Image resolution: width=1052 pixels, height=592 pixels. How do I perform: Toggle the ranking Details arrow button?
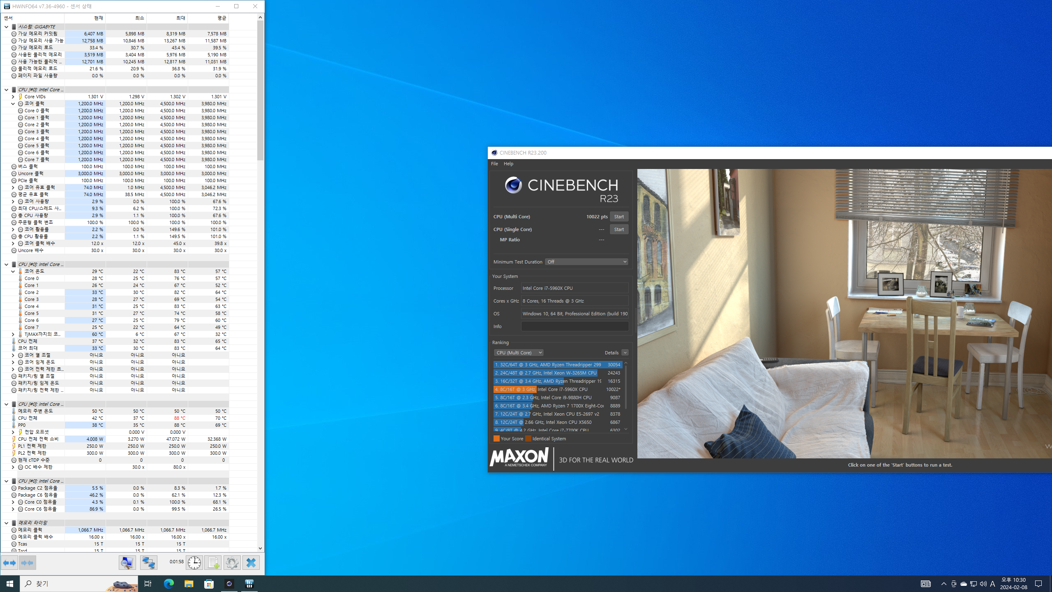625,353
